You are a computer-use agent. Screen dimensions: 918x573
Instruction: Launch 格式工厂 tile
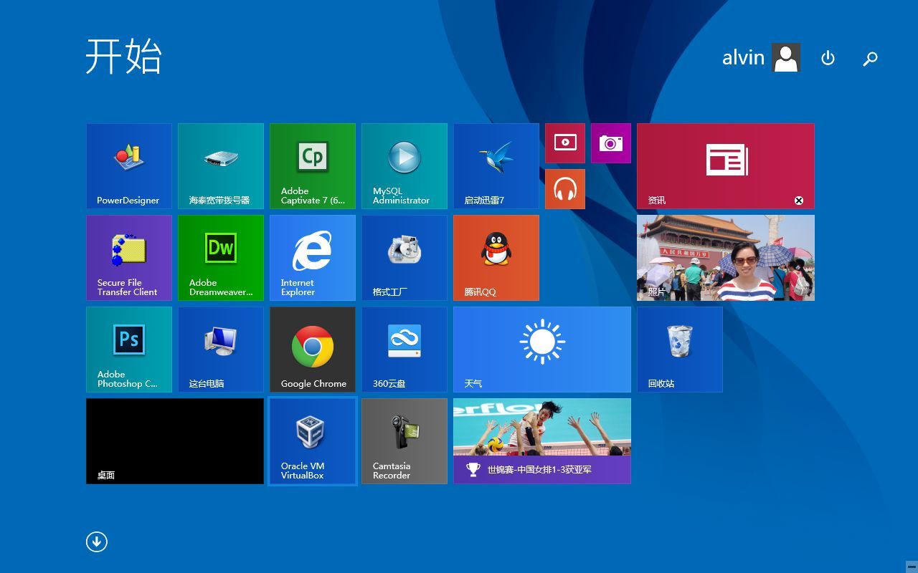[x=404, y=258]
